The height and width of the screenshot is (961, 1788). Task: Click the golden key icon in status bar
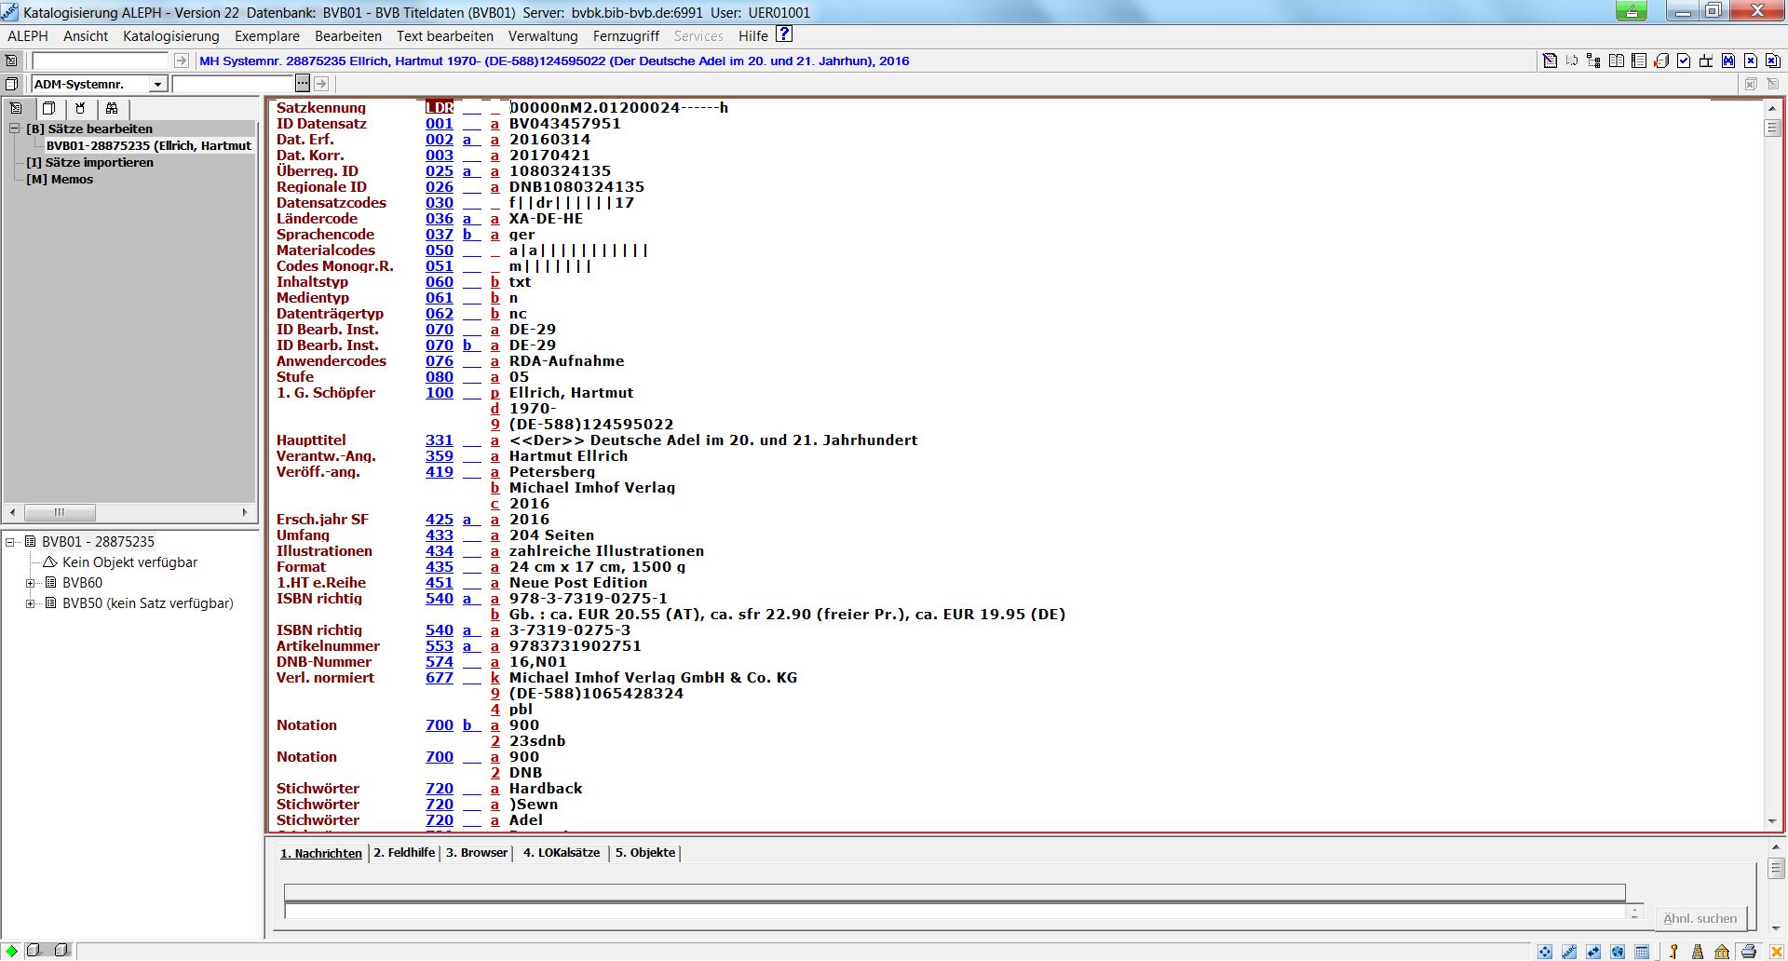coord(1673,951)
